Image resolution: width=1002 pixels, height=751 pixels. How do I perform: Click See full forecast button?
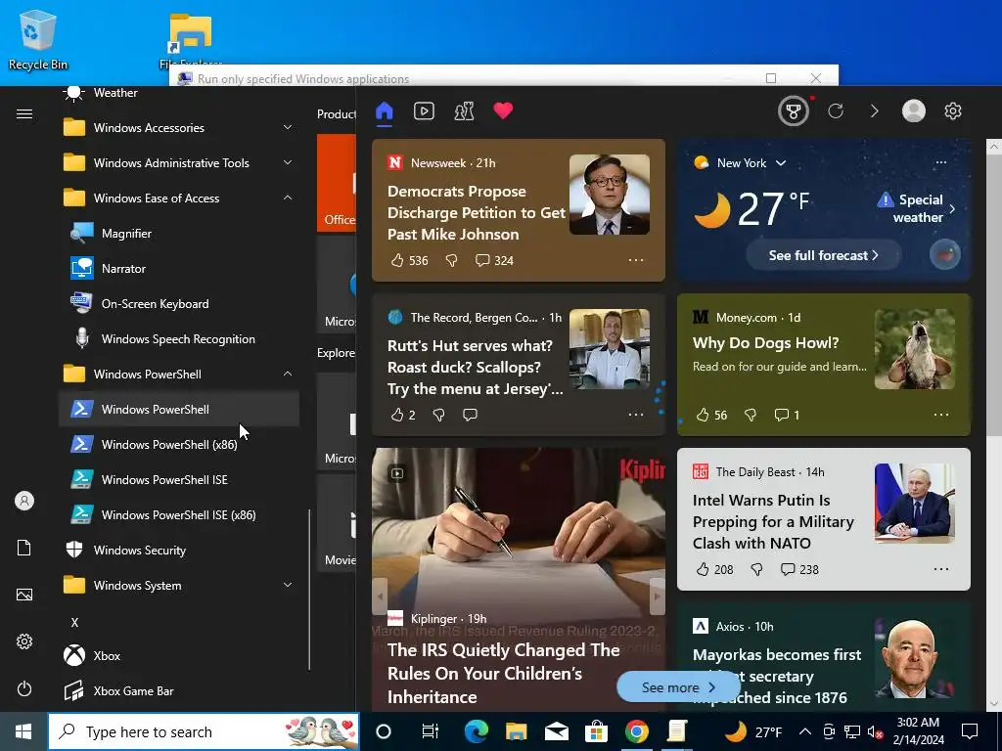point(823,255)
